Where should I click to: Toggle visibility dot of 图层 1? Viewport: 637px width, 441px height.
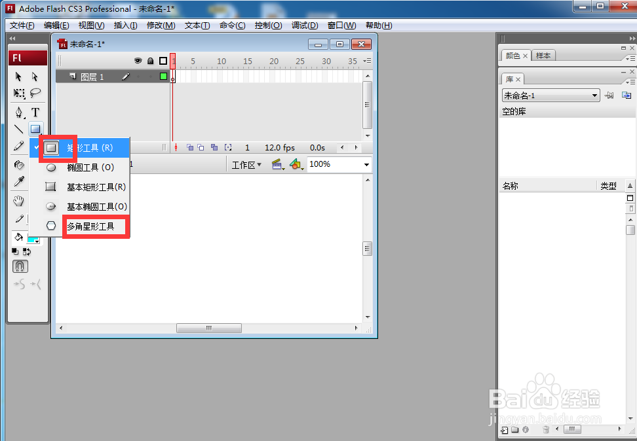click(x=138, y=77)
